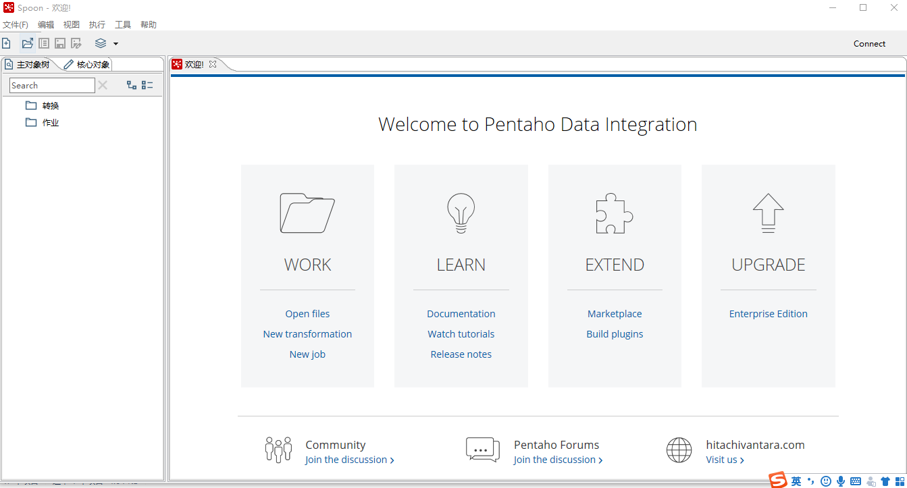907x488 pixels.
Task: Click into the Search field
Action: click(52, 86)
